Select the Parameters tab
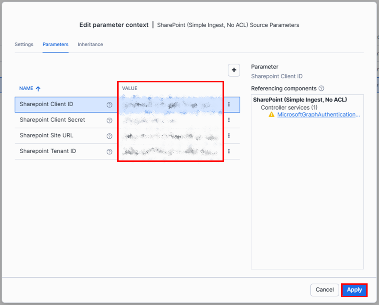Image resolution: width=379 pixels, height=305 pixels. click(x=56, y=44)
